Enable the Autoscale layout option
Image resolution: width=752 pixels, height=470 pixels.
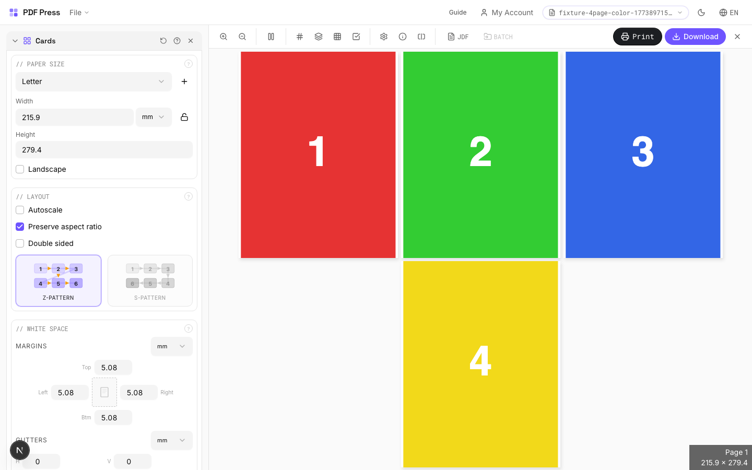tap(20, 210)
